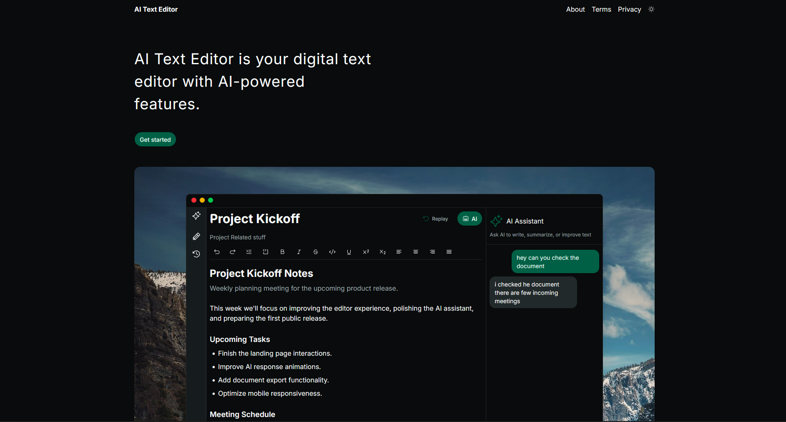Align text left
This screenshot has height=422, width=786.
click(x=399, y=252)
